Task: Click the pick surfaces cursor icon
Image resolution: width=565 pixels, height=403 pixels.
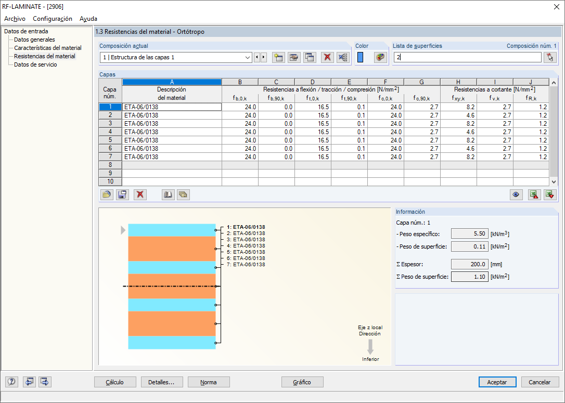Action: pos(550,57)
